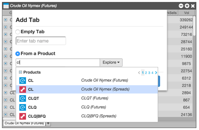Choose Crude Oil Nymex (Futures) result
This screenshot has height=130, width=199.
87,81
